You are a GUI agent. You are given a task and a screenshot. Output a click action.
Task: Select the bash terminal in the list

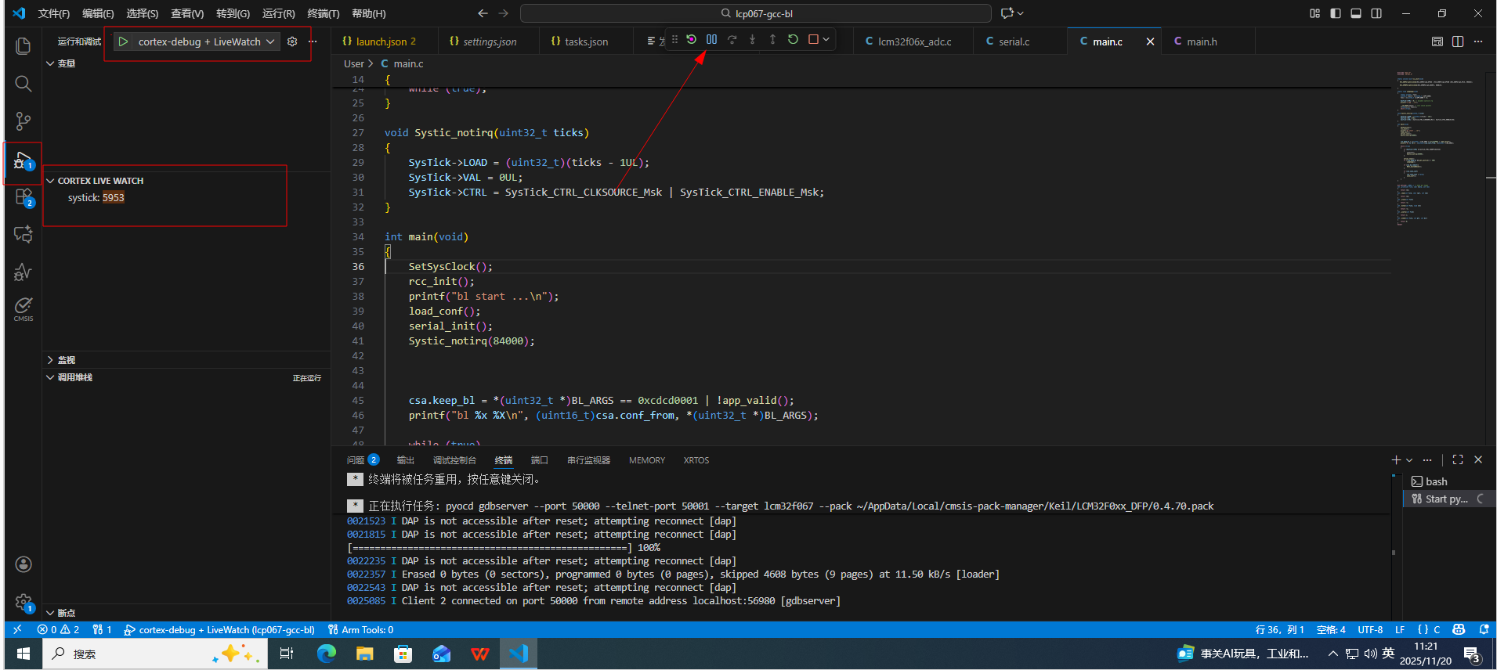point(1435,481)
